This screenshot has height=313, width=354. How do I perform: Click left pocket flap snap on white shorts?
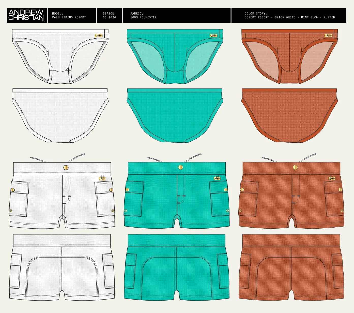(13, 190)
